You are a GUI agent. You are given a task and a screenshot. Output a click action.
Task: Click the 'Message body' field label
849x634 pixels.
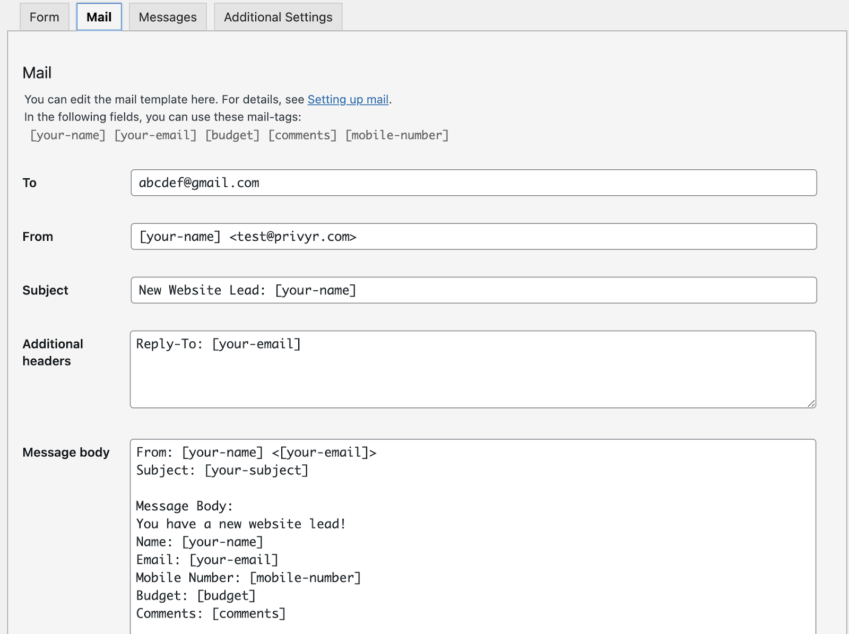66,453
